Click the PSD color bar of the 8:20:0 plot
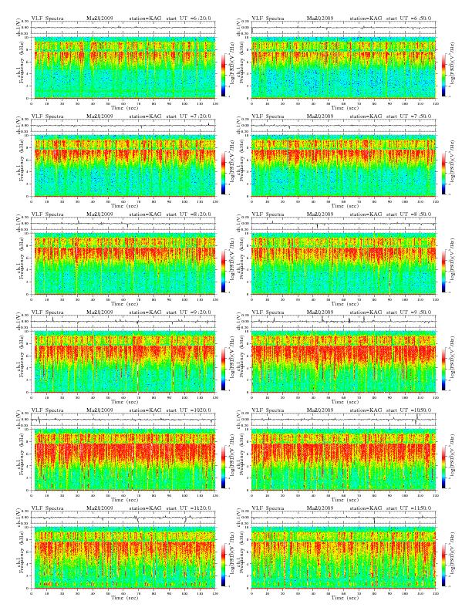472x611 pixels. point(223,271)
